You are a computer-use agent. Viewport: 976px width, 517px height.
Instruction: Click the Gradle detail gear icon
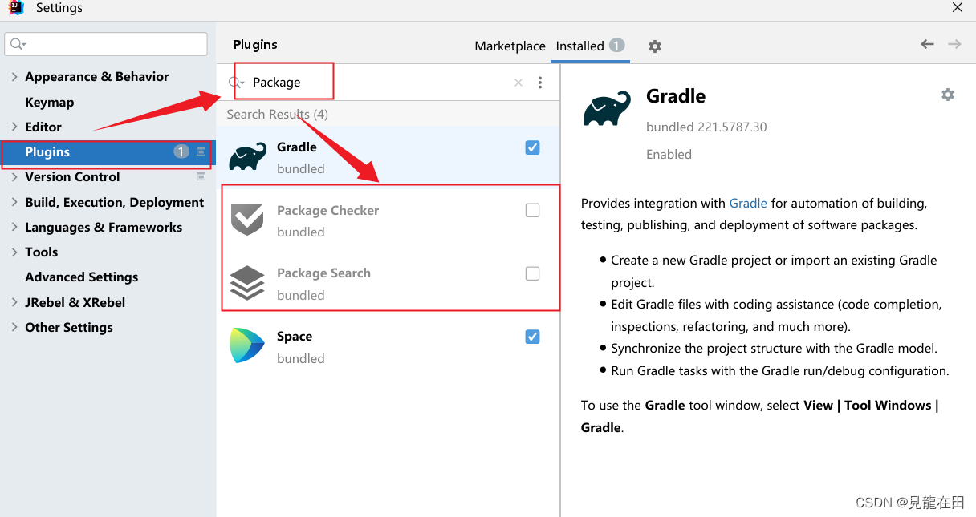(x=948, y=95)
